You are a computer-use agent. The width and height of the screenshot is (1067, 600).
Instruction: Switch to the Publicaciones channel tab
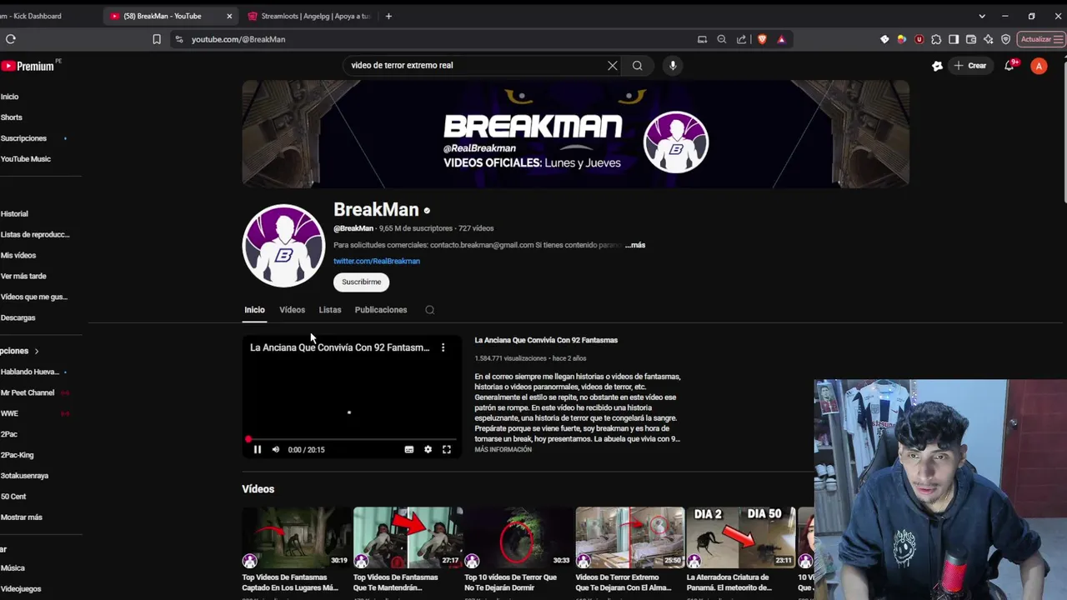(381, 310)
